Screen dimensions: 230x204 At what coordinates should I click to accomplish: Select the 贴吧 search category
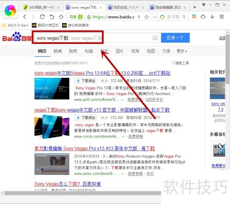(73, 51)
